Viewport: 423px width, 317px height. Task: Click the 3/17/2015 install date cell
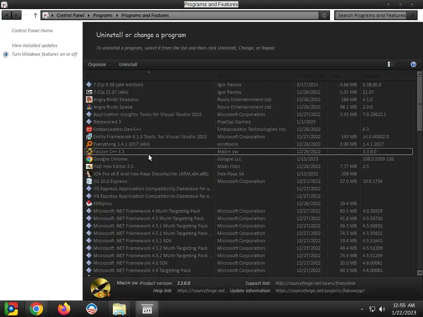[307, 85]
